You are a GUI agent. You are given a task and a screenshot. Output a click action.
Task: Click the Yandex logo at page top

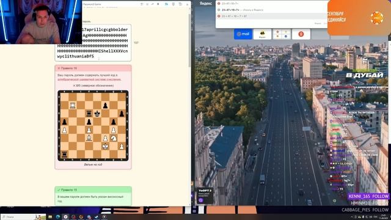(x=206, y=4)
